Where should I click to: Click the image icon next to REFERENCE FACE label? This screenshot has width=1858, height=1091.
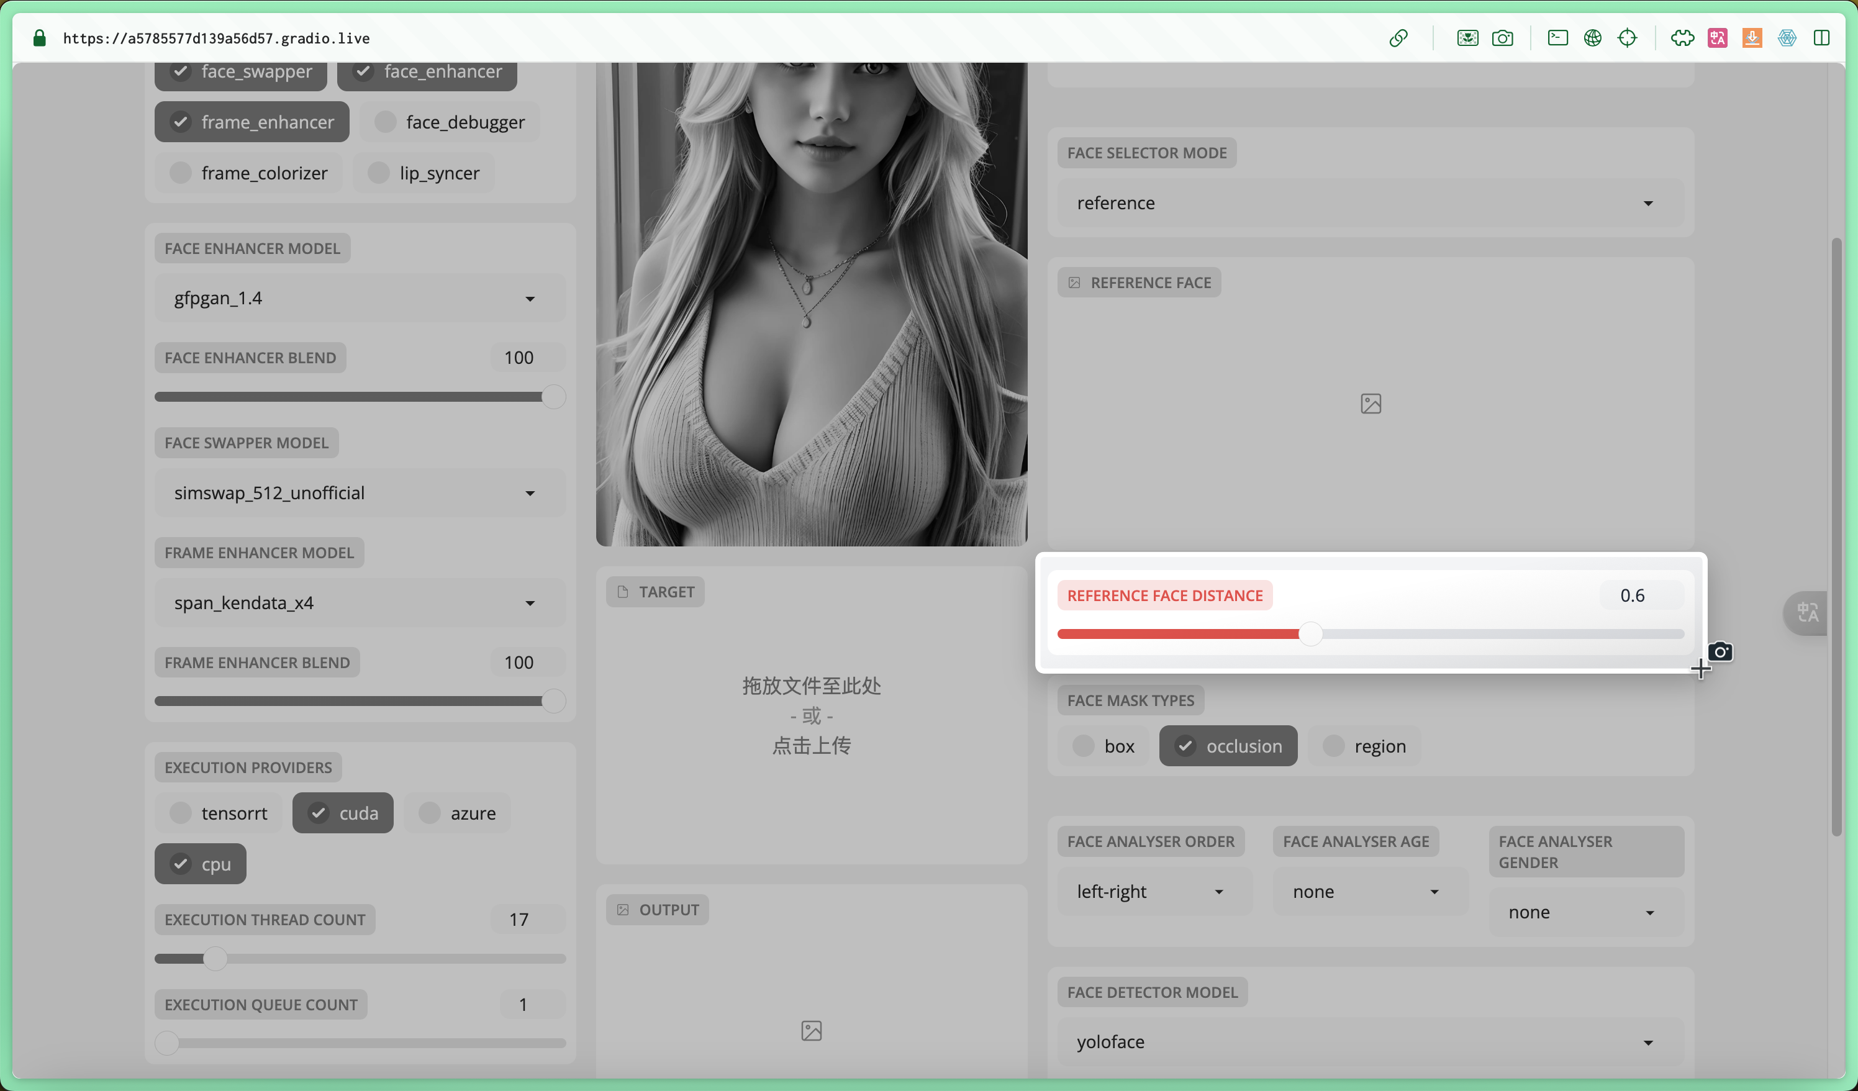click(1074, 283)
